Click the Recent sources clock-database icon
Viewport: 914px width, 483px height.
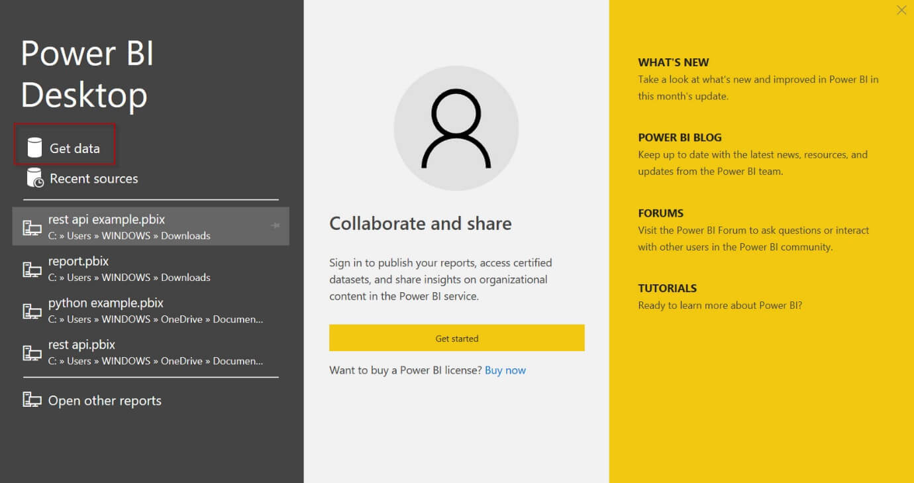(34, 178)
